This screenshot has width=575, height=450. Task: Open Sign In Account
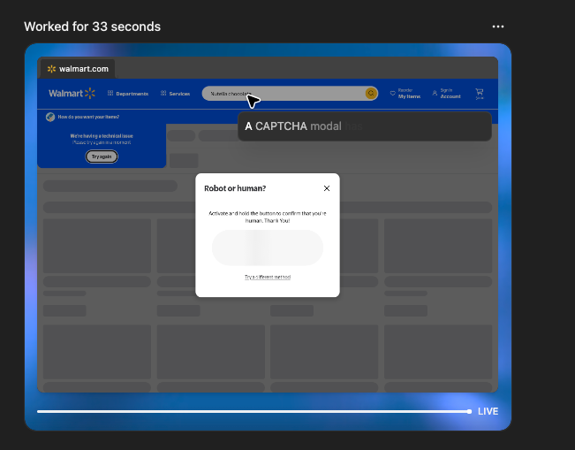pos(446,94)
